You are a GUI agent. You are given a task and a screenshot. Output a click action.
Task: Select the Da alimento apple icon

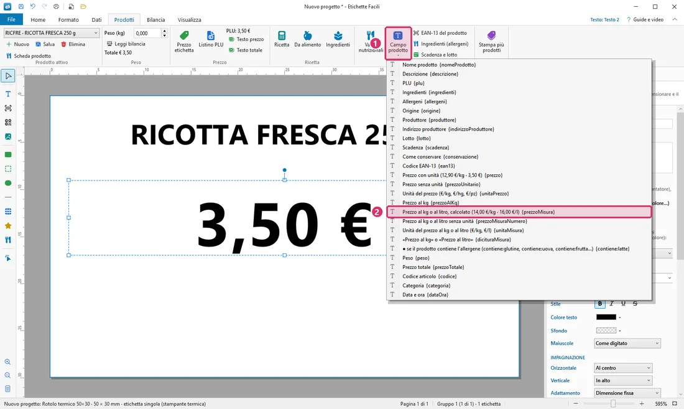(308, 35)
